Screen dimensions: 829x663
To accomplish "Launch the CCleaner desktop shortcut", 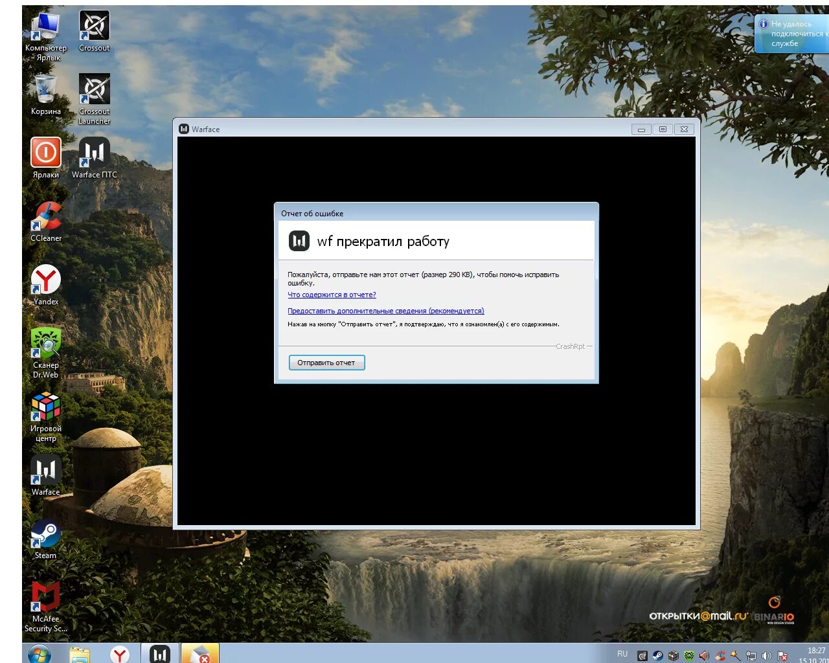I will coord(45,221).
